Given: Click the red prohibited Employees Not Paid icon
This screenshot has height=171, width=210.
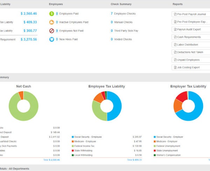Looking at the screenshot, I should pos(51,31).
